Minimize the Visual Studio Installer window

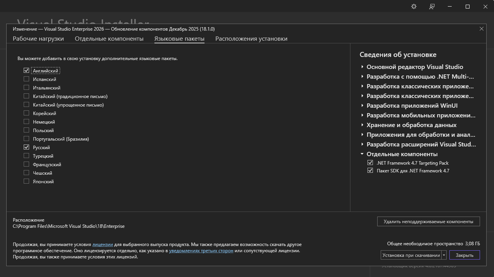(x=450, y=7)
